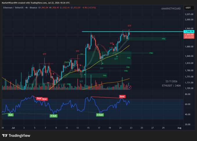Click date 7 on the time axis
197x141 pixels.
click(45, 128)
